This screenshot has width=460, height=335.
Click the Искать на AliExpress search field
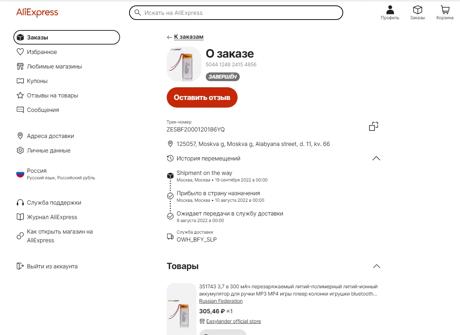[x=236, y=13]
